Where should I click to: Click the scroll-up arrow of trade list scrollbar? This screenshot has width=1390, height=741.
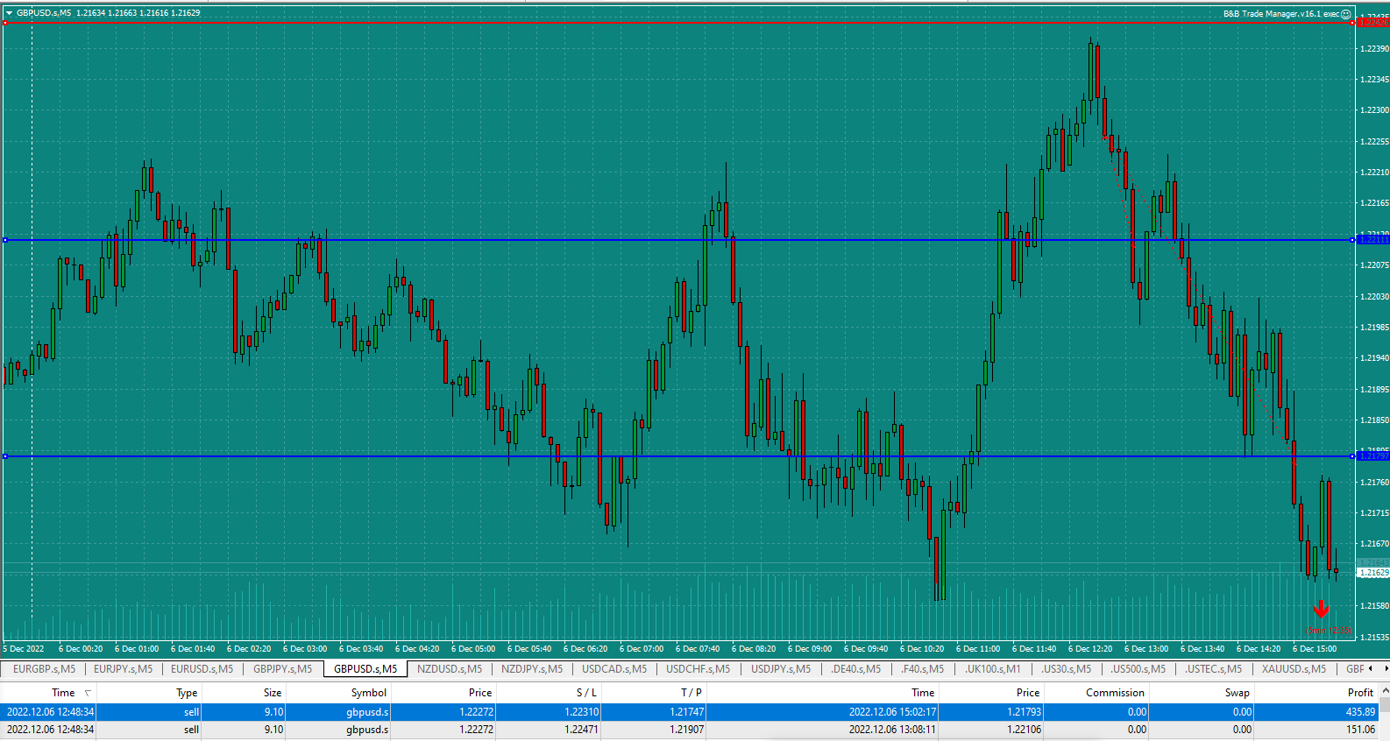(1385, 691)
